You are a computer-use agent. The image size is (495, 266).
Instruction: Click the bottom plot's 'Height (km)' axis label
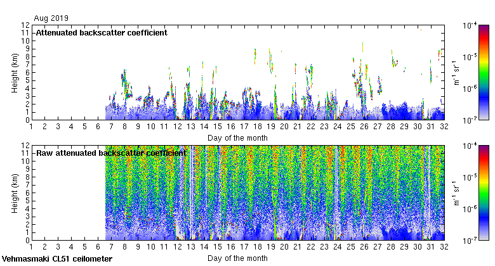pyautogui.click(x=15, y=193)
